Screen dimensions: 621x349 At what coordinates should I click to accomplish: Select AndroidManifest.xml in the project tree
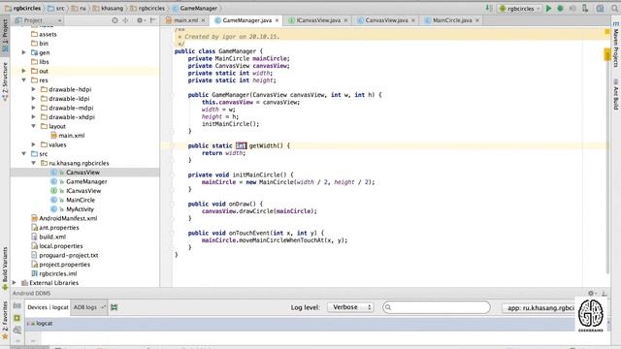click(68, 218)
